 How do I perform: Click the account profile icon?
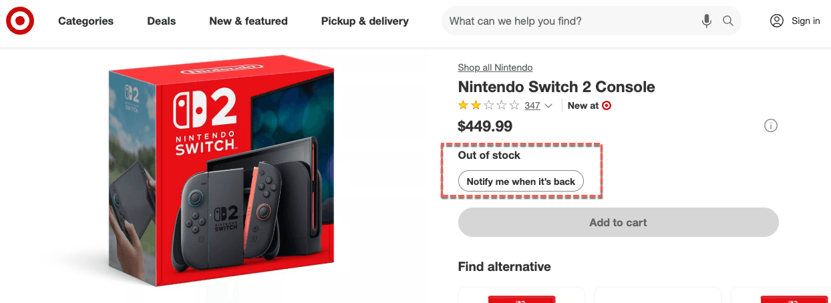click(776, 21)
